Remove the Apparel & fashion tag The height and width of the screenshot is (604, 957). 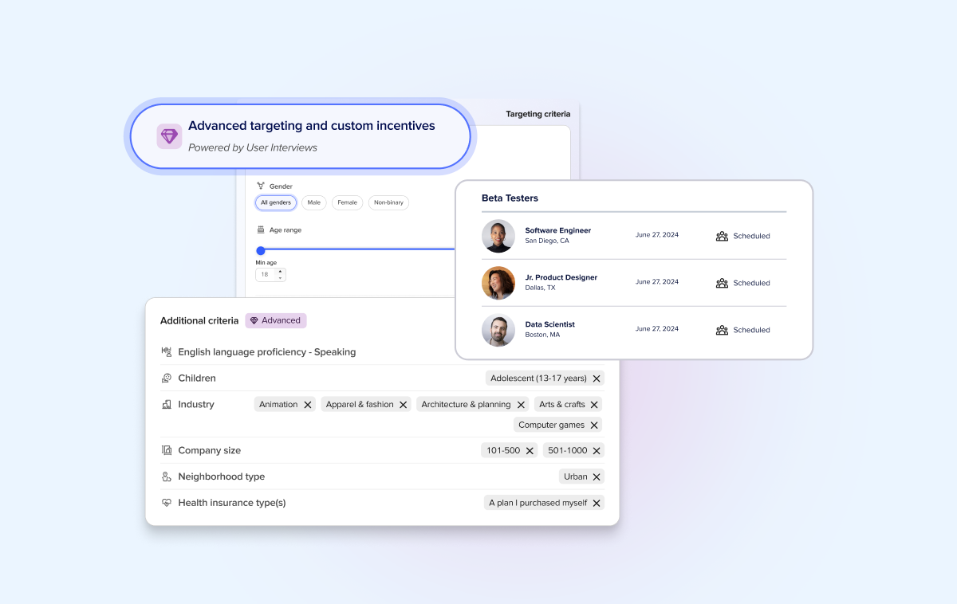coord(404,405)
